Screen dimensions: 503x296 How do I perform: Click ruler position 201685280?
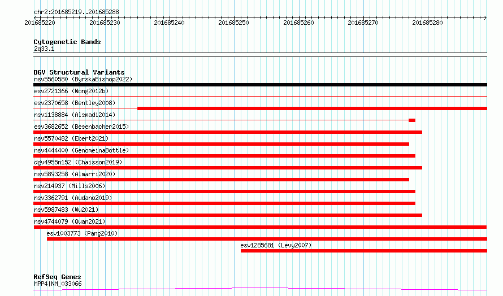427,23
